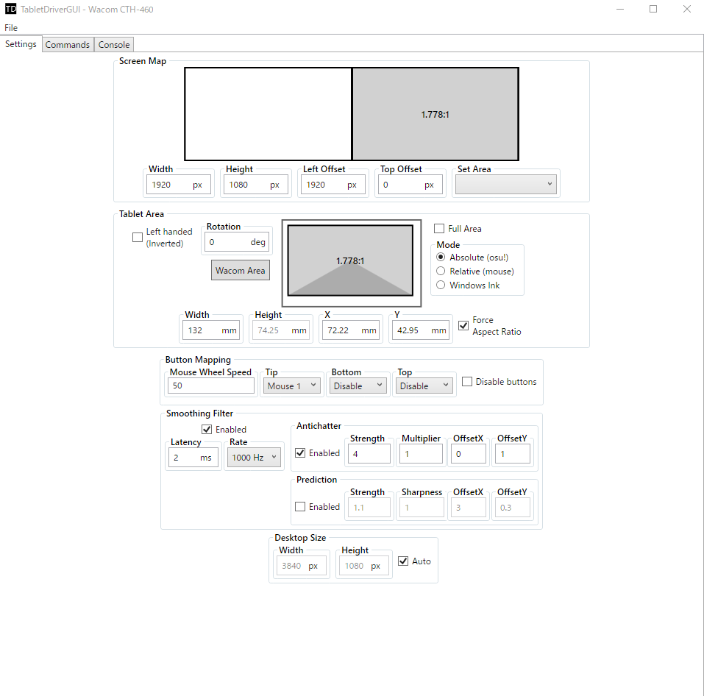Toggle Antichatter Enabled checkbox
The image size is (704, 696).
click(x=300, y=453)
